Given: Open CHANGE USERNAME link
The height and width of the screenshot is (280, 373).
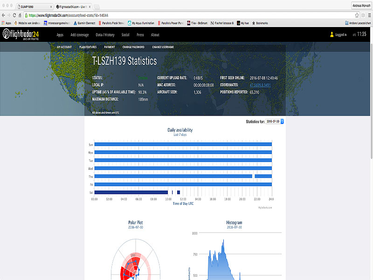Looking at the screenshot, I should tap(163, 47).
